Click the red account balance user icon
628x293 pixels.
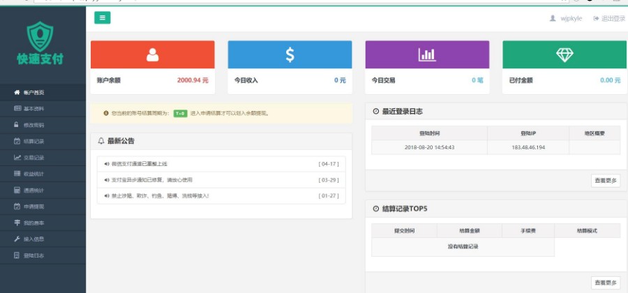coord(152,55)
